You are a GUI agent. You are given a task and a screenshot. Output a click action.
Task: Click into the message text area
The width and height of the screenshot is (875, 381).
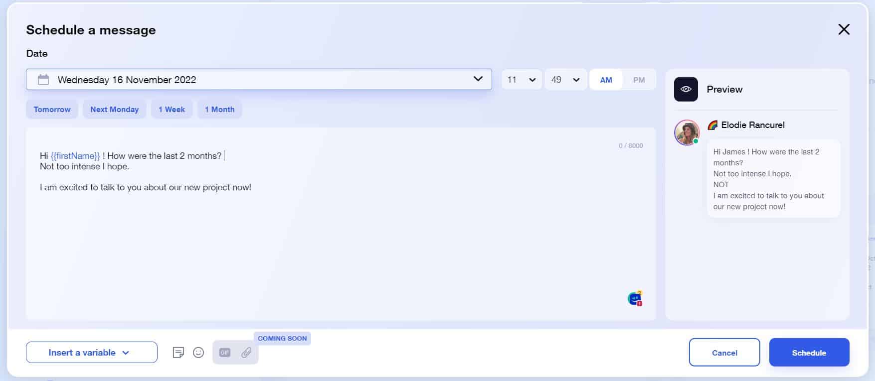(341, 223)
